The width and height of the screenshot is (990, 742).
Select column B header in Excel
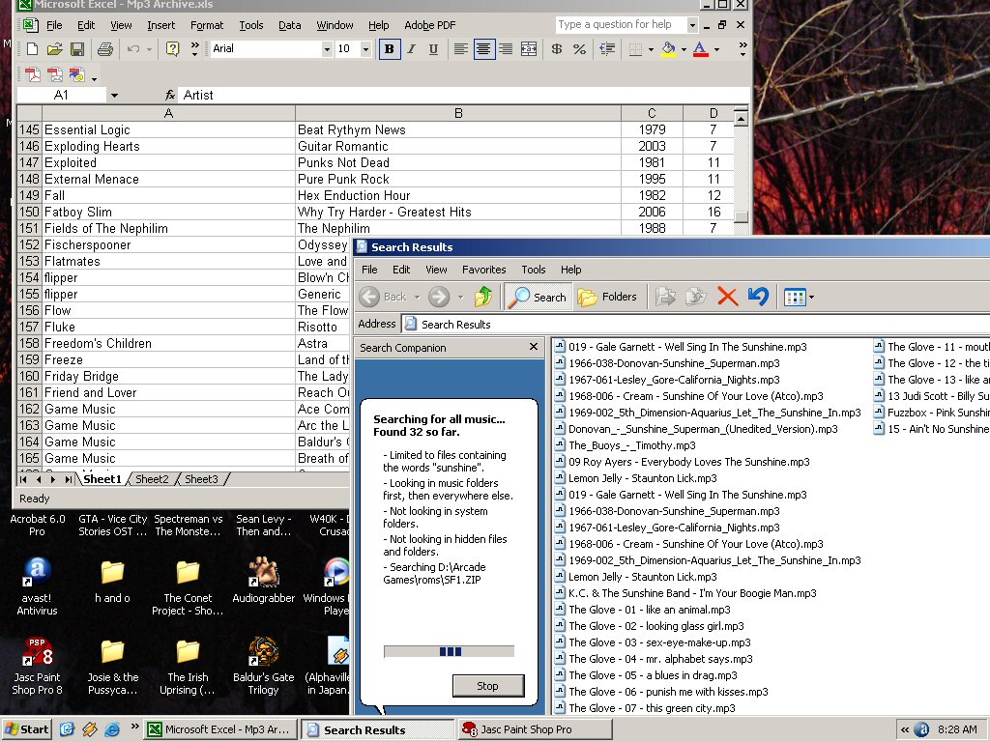[x=458, y=113]
